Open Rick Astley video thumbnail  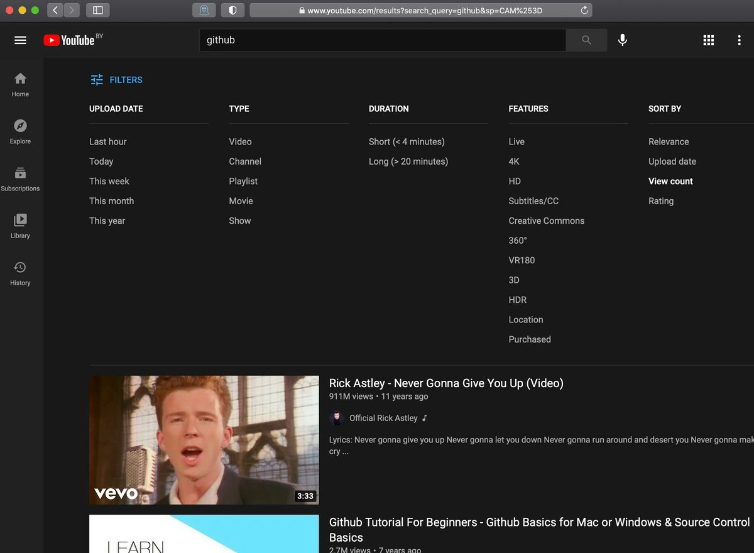[x=204, y=440]
